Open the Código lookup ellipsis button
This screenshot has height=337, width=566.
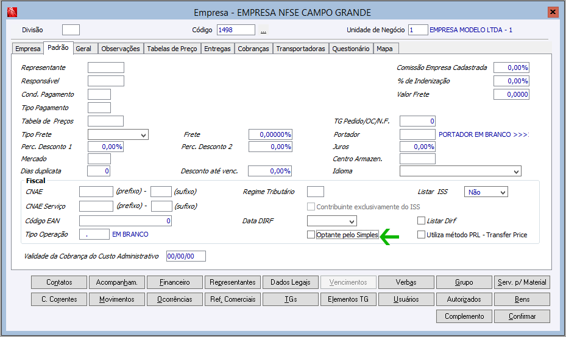coord(264,30)
